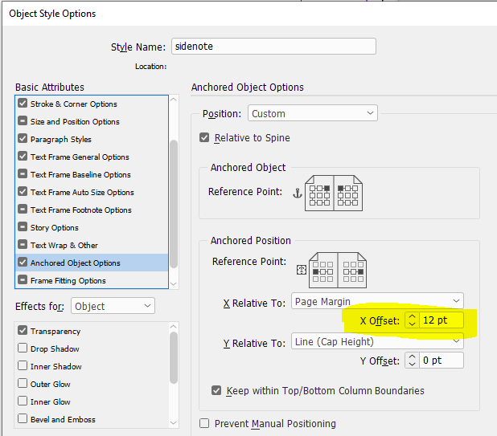This screenshot has height=436, width=497.
Task: Click scroll-up arrow of Basic Attributes list
Action: point(174,100)
